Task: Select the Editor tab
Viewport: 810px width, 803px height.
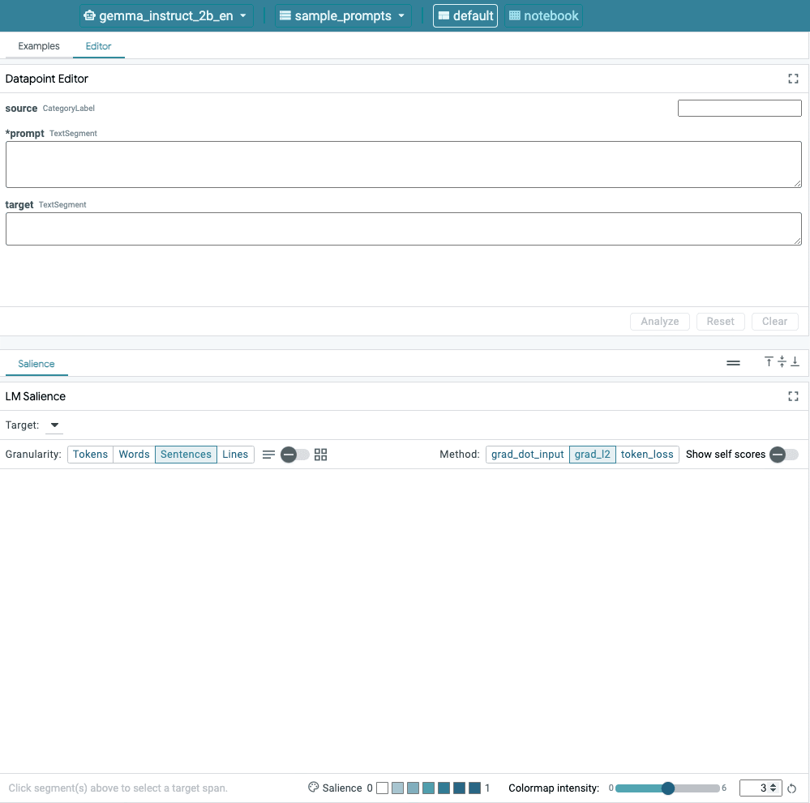Action: 98,46
